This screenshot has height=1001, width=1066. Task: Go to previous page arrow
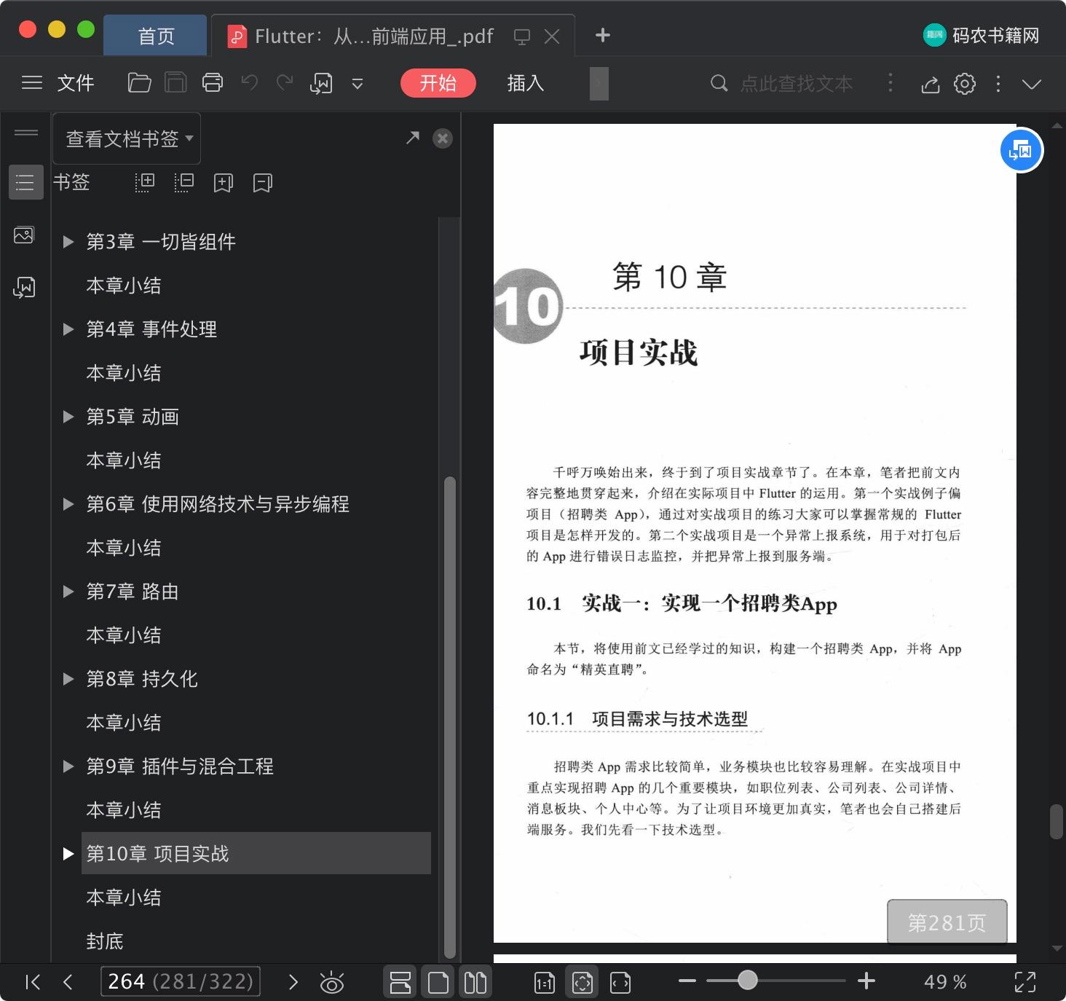pos(68,982)
